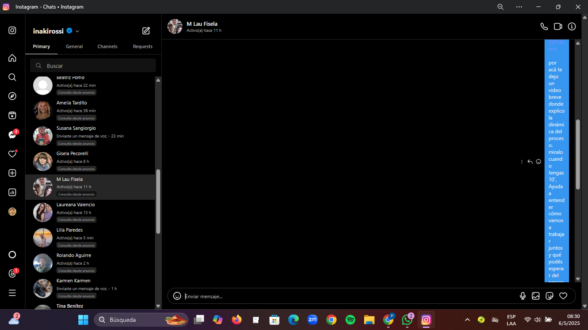Open chat with Lilia Paredes
The image size is (588, 330).
coord(90,238)
